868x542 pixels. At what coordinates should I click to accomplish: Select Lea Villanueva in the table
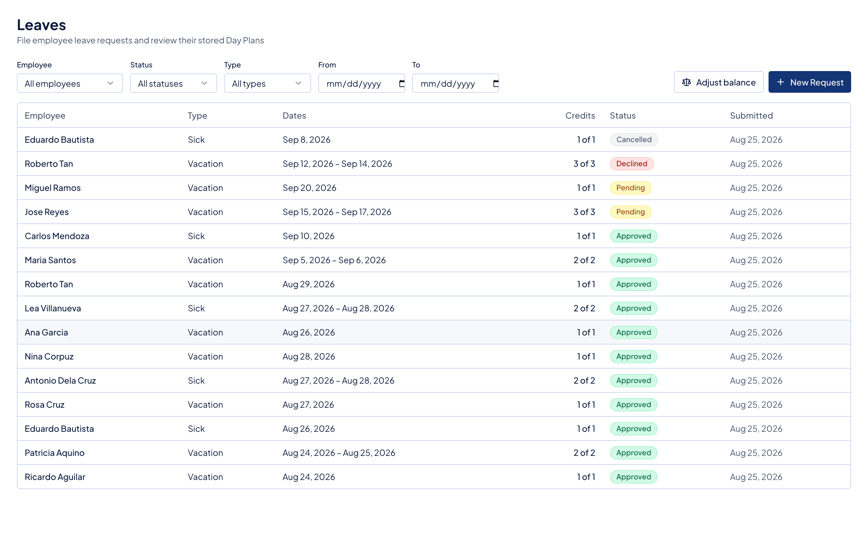point(53,308)
